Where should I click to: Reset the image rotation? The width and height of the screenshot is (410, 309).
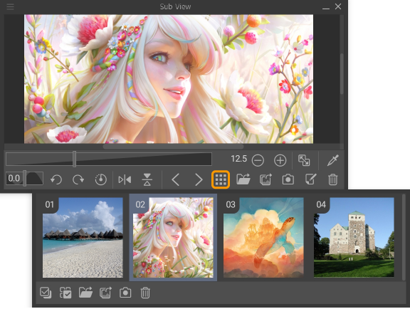pos(101,179)
